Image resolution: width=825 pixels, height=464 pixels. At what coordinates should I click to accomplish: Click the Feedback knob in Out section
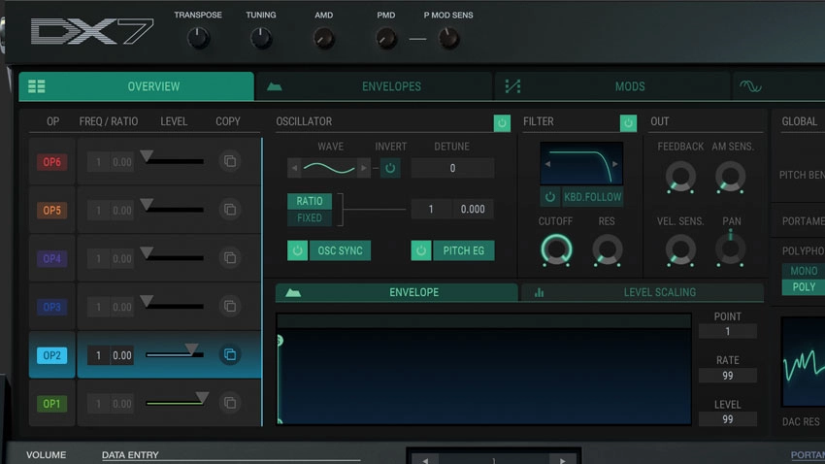[x=680, y=177]
